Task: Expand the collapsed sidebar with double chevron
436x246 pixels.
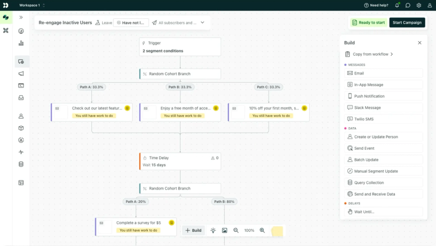Action: (x=21, y=18)
